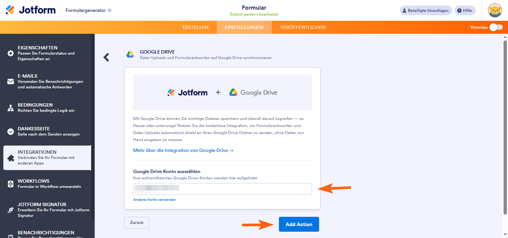The height and width of the screenshot is (238, 508).
Task: Switch to the Erstellen tab
Action: [x=196, y=27]
